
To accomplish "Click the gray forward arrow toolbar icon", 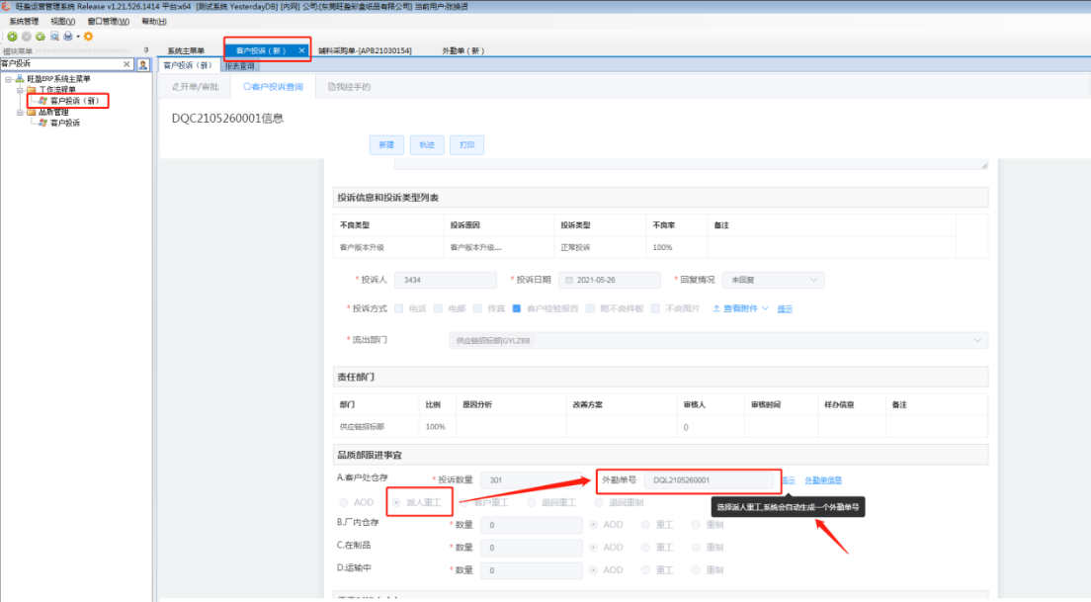I will coord(27,37).
